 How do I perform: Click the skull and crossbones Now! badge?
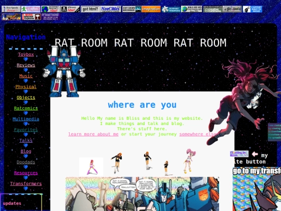(70, 9)
